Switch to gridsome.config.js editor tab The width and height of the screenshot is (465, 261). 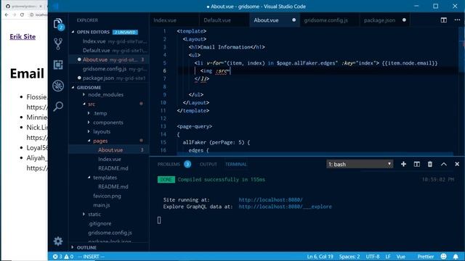tap(326, 20)
